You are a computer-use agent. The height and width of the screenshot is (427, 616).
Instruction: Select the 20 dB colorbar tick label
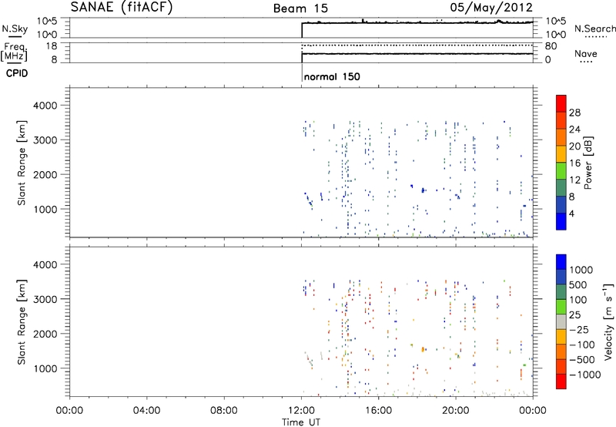pos(574,146)
